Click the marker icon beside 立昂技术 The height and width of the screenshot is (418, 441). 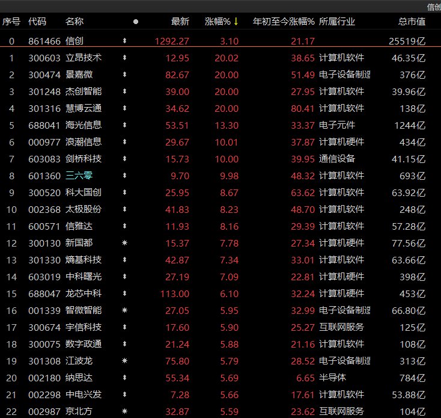[x=124, y=58]
